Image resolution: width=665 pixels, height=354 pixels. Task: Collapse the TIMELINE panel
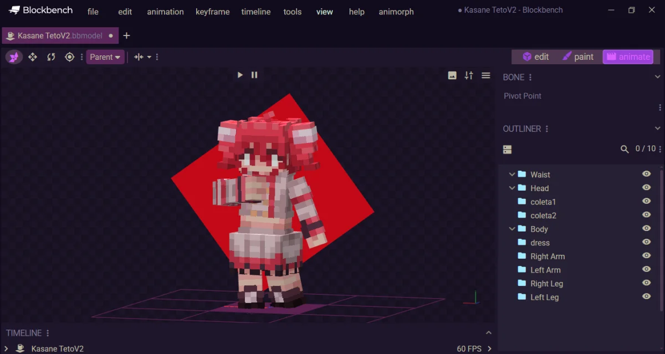[x=489, y=333]
